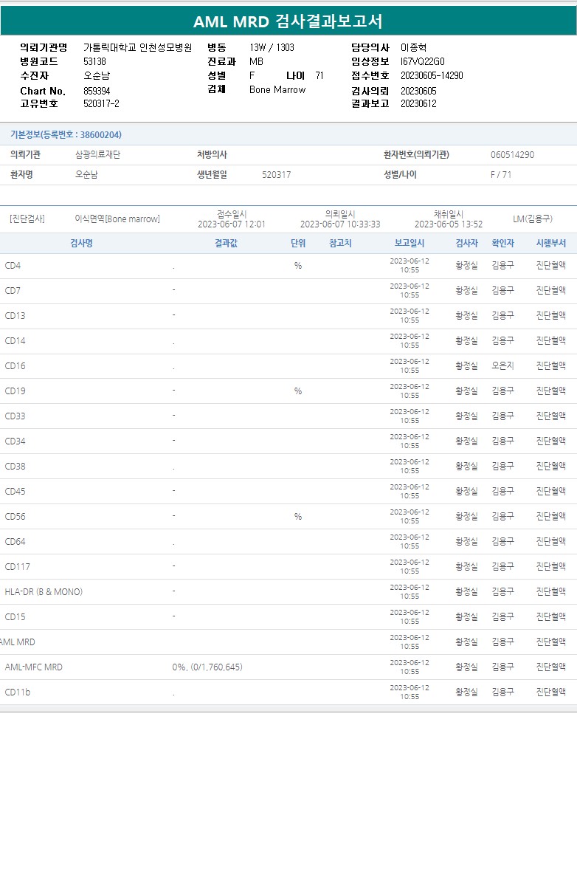Select the 'CD117' test name

tap(17, 567)
